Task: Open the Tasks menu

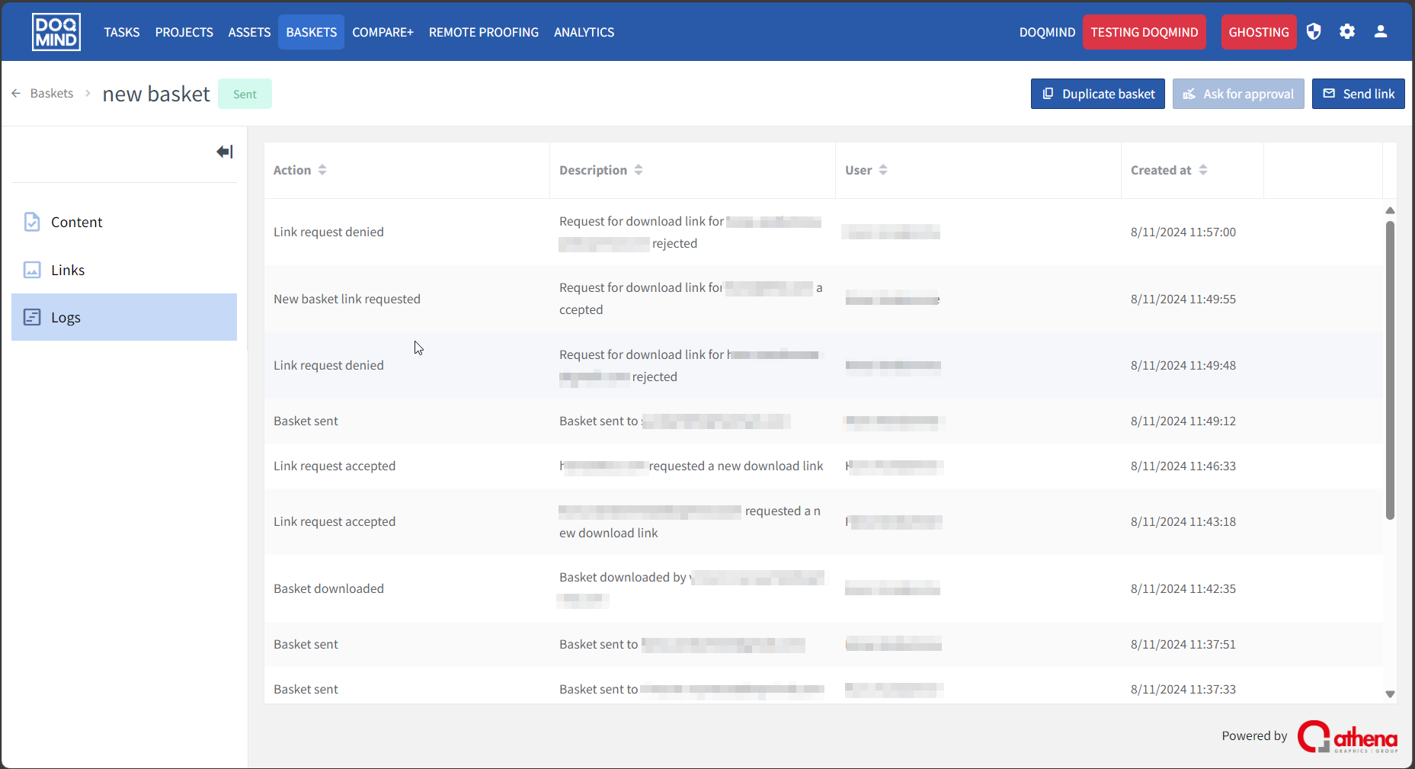Action: pos(122,32)
